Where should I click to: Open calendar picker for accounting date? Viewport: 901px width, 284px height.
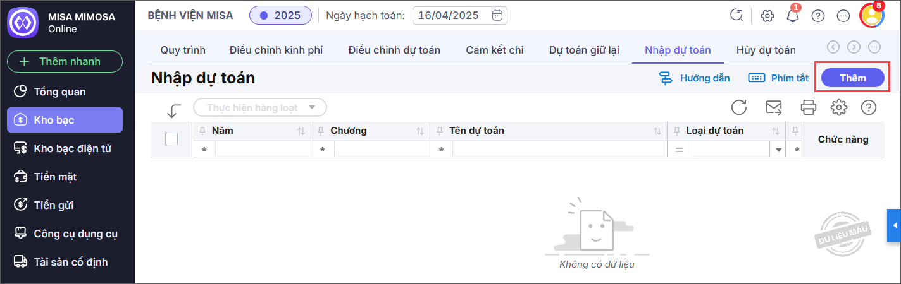pos(497,16)
